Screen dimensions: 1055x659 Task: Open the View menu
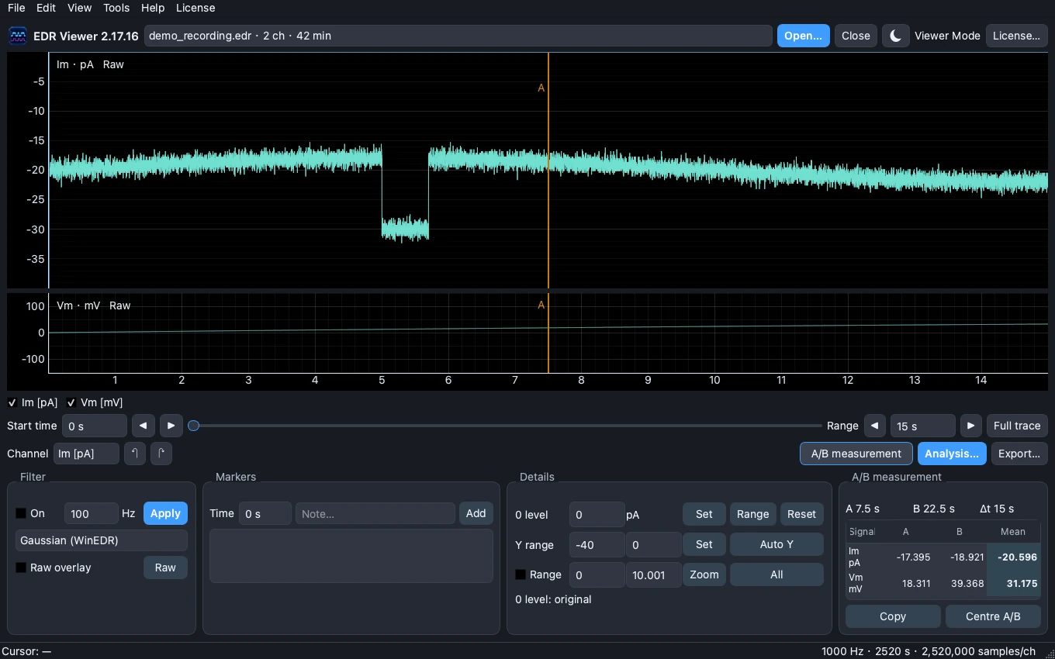click(x=79, y=8)
